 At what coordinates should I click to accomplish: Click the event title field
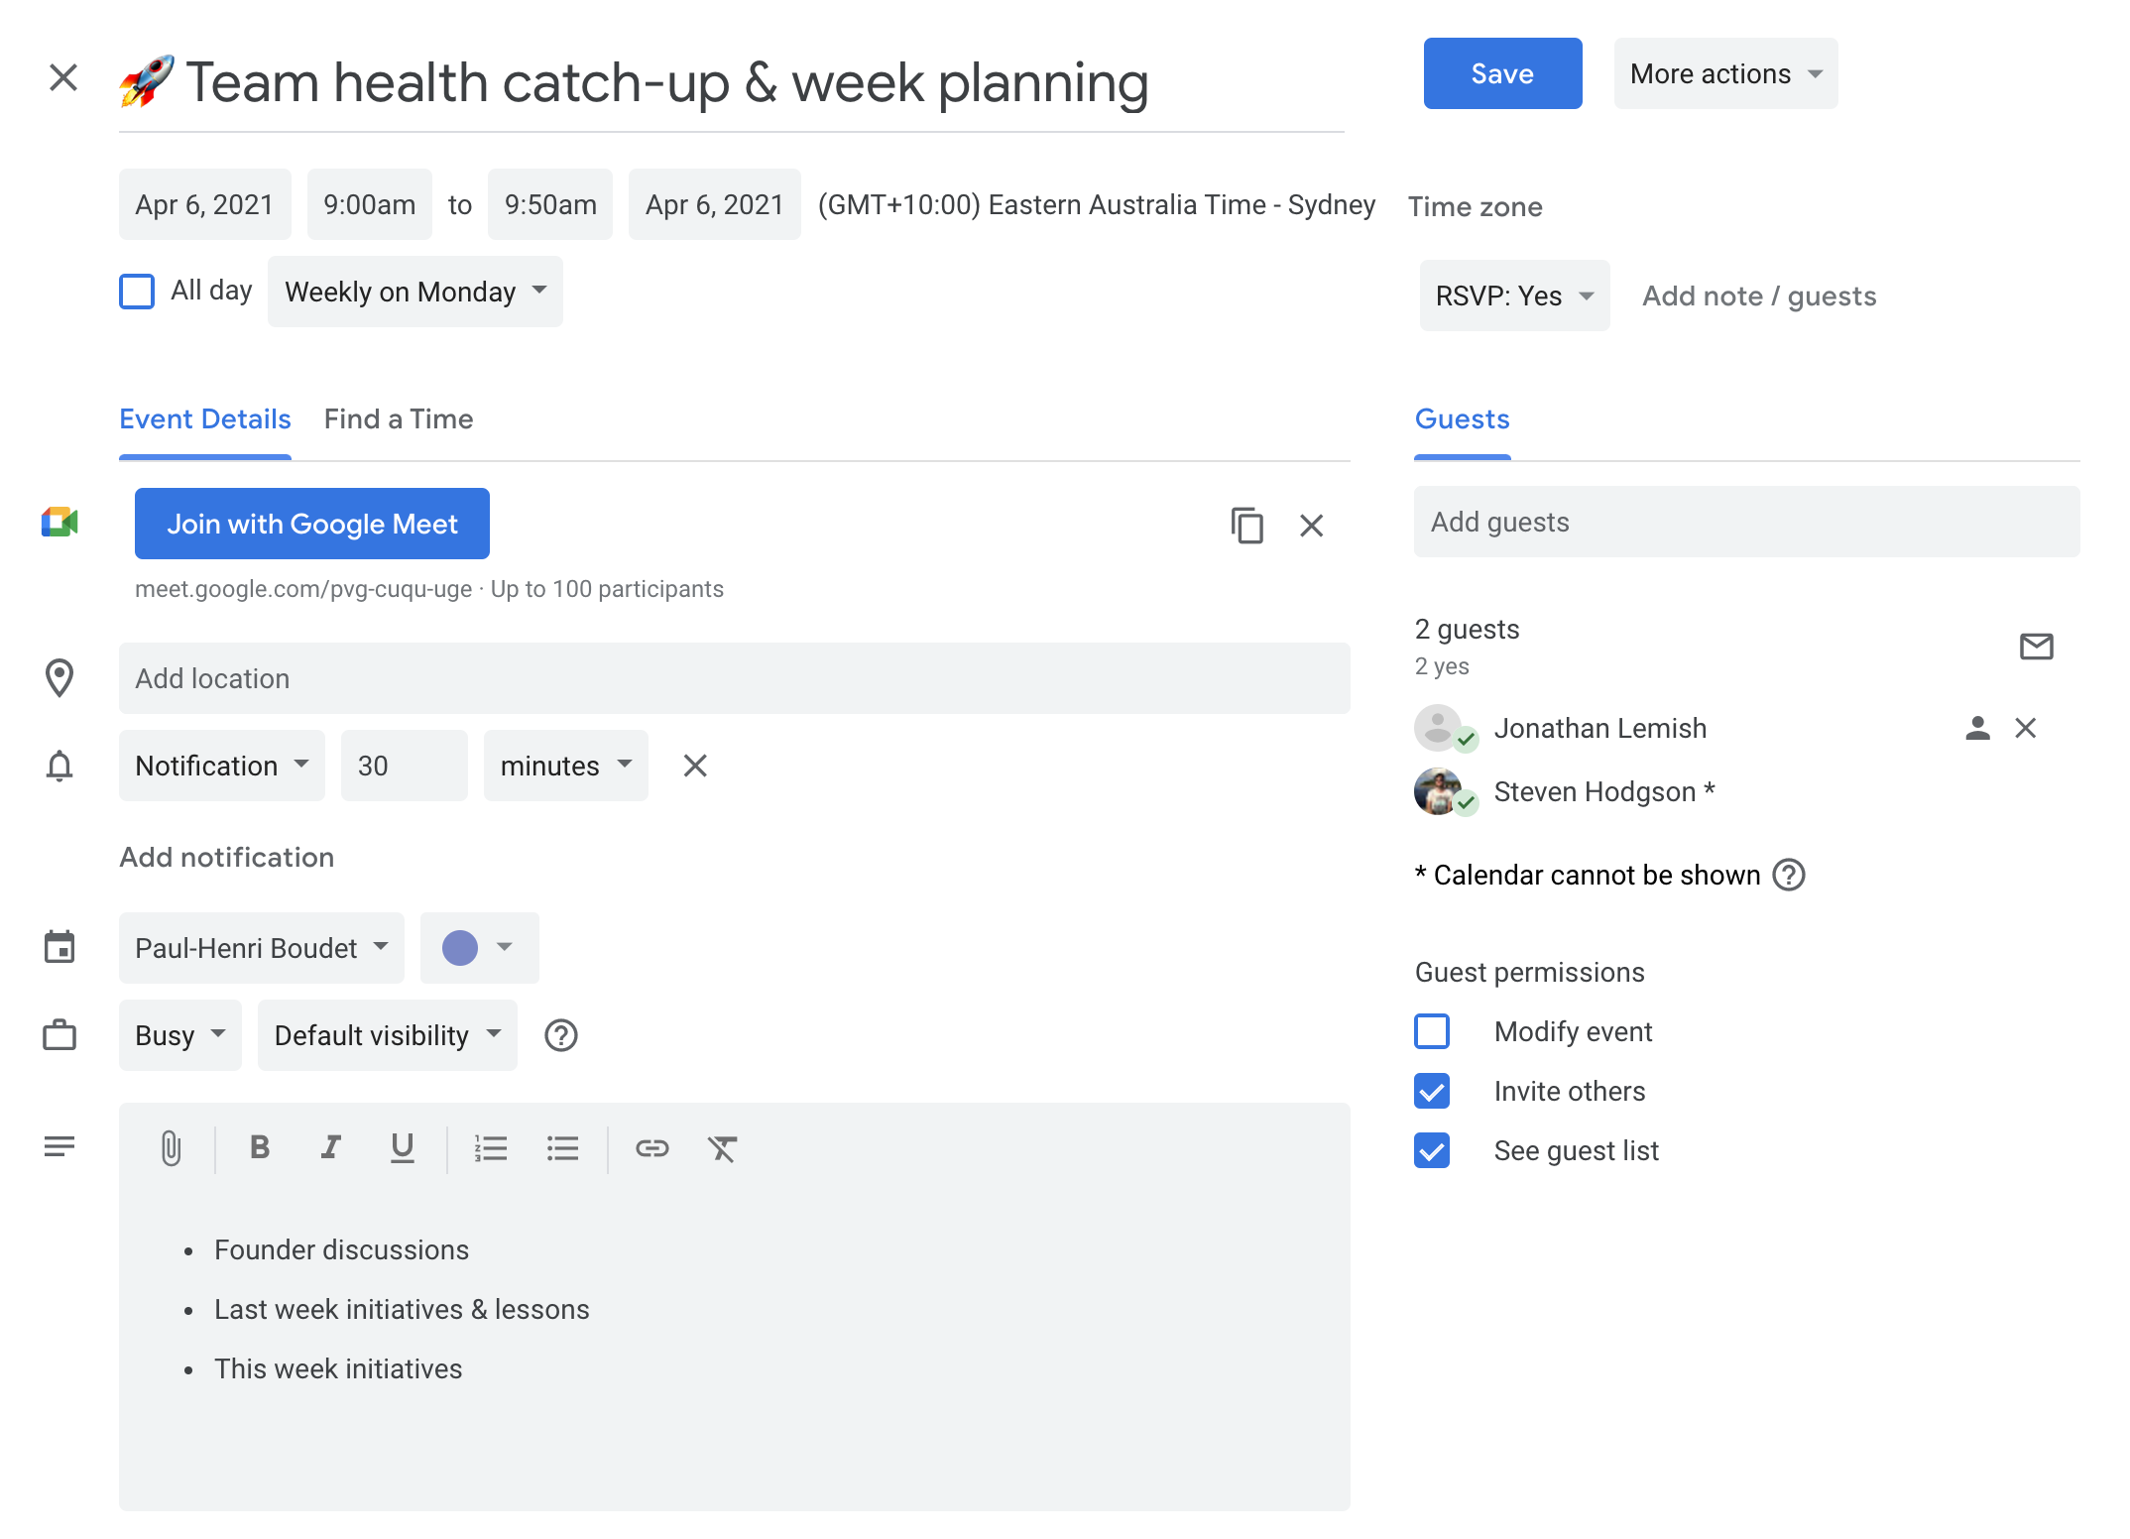tap(732, 81)
